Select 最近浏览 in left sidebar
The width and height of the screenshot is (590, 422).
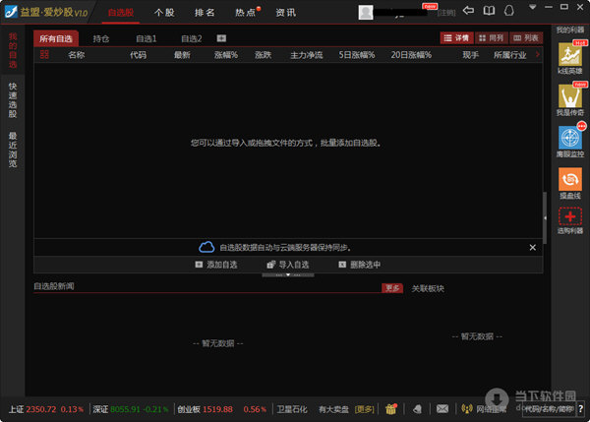tap(13, 150)
